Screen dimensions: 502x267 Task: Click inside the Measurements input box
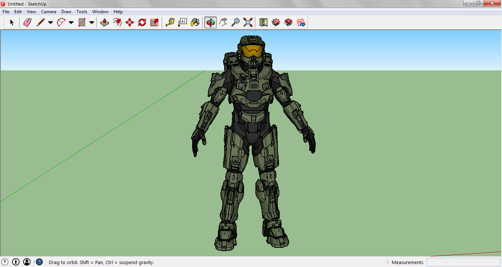(x=463, y=262)
